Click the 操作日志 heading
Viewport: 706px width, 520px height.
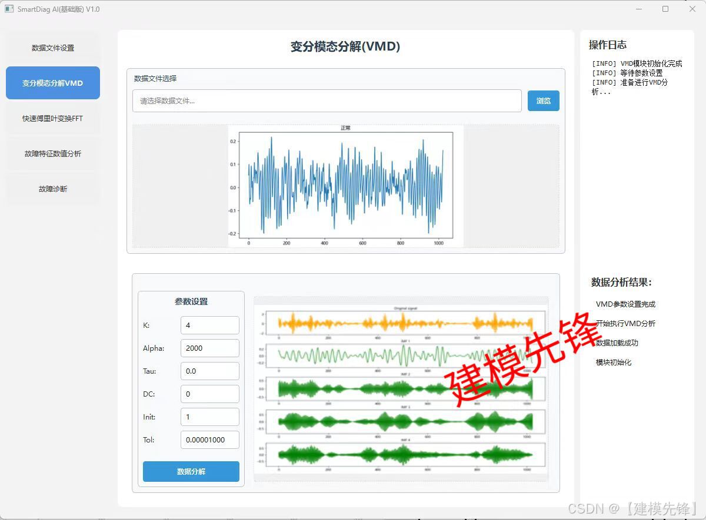tap(608, 45)
